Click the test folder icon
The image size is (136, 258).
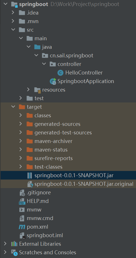click(x=30, y=98)
